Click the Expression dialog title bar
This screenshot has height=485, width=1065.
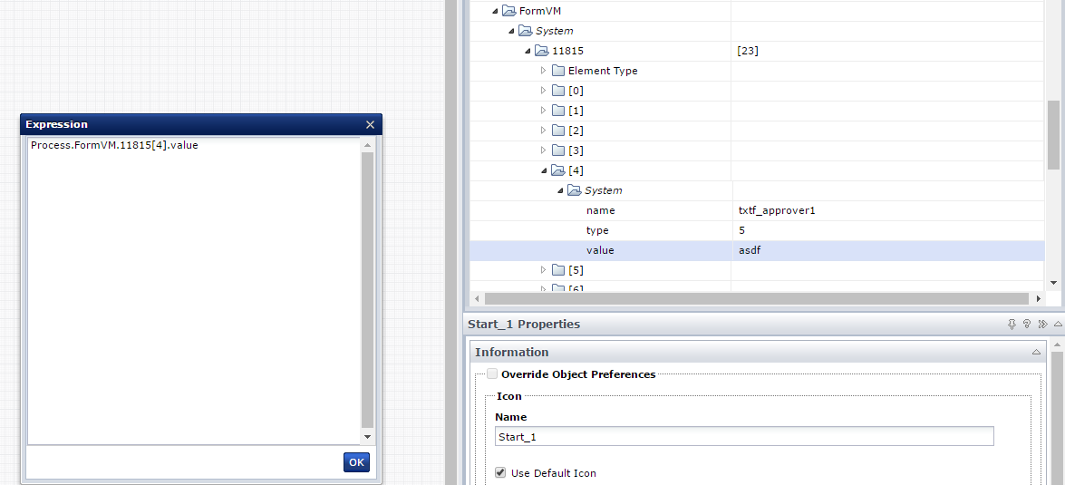pyautogui.click(x=201, y=124)
